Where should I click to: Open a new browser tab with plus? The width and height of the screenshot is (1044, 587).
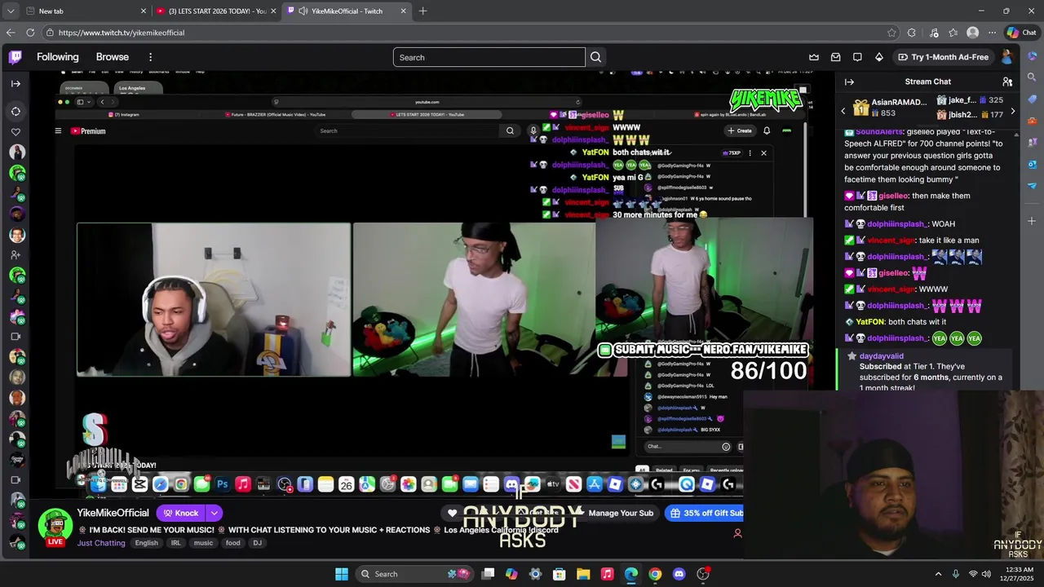click(x=422, y=11)
